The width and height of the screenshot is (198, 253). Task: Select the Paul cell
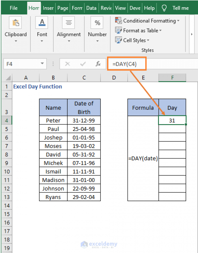(53, 129)
